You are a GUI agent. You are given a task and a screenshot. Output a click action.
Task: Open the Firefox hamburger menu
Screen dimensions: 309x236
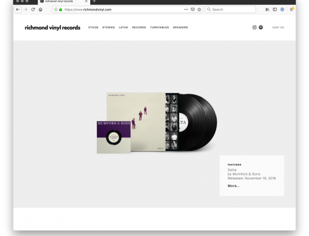[x=292, y=9]
